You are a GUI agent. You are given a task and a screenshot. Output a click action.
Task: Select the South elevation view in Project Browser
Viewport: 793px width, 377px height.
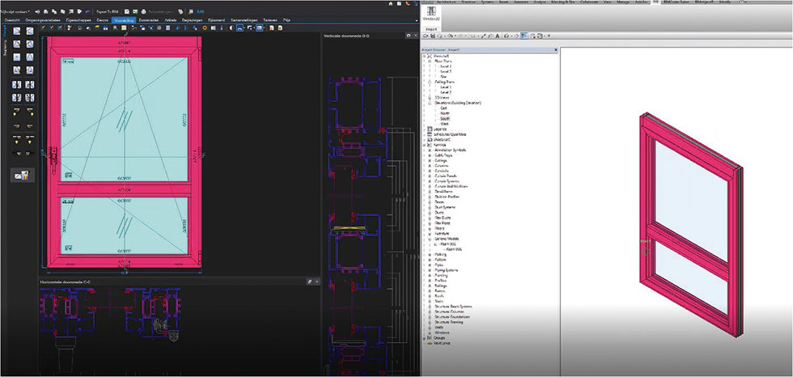tap(447, 118)
